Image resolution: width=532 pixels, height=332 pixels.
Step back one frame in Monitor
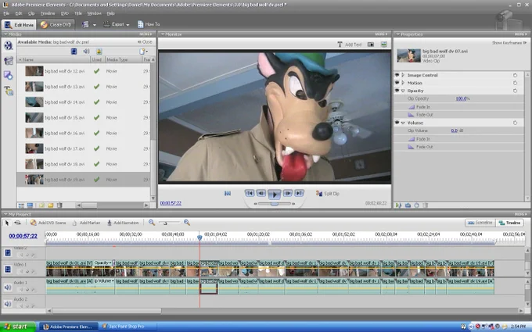(x=261, y=193)
